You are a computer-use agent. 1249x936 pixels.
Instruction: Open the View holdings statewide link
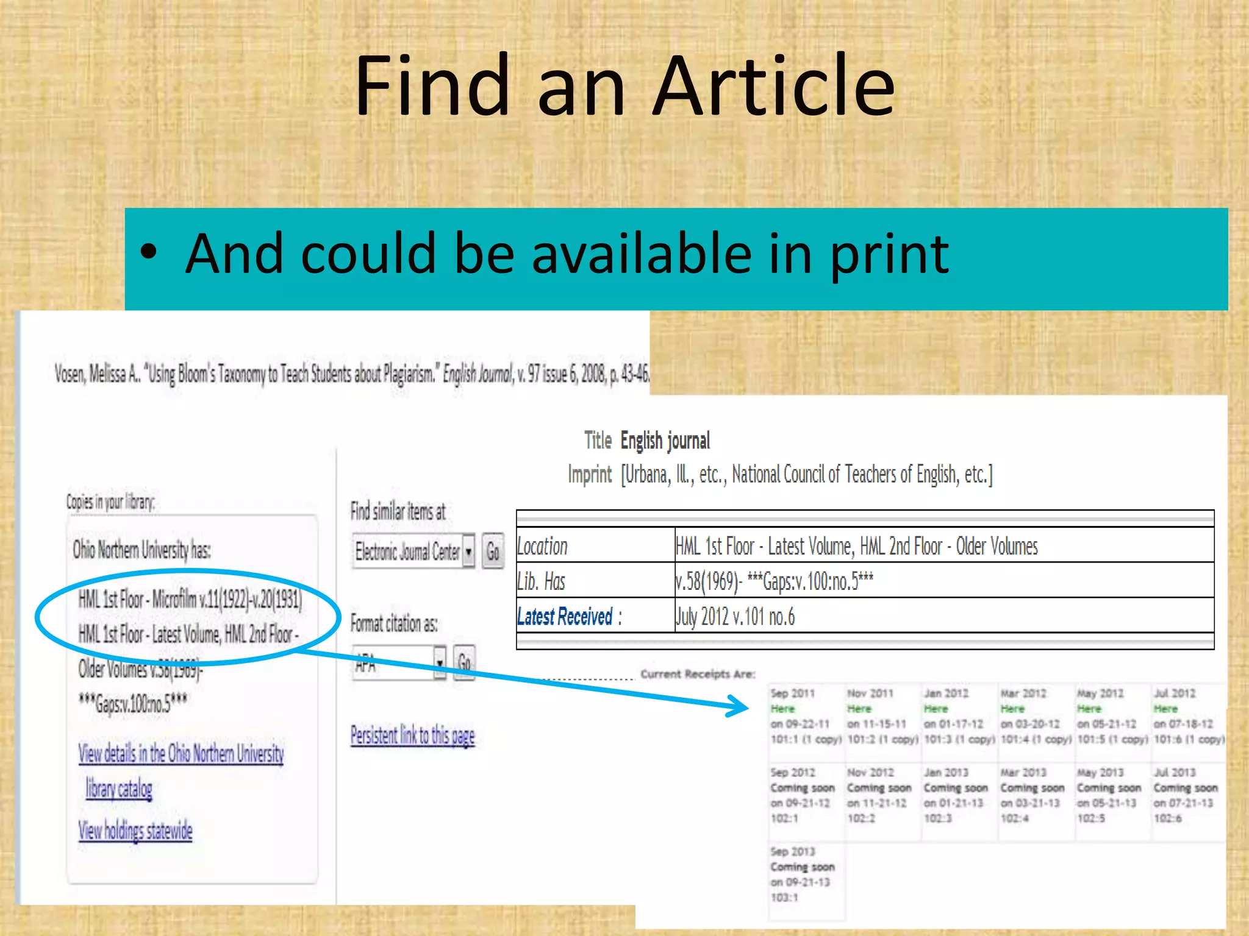point(135,830)
